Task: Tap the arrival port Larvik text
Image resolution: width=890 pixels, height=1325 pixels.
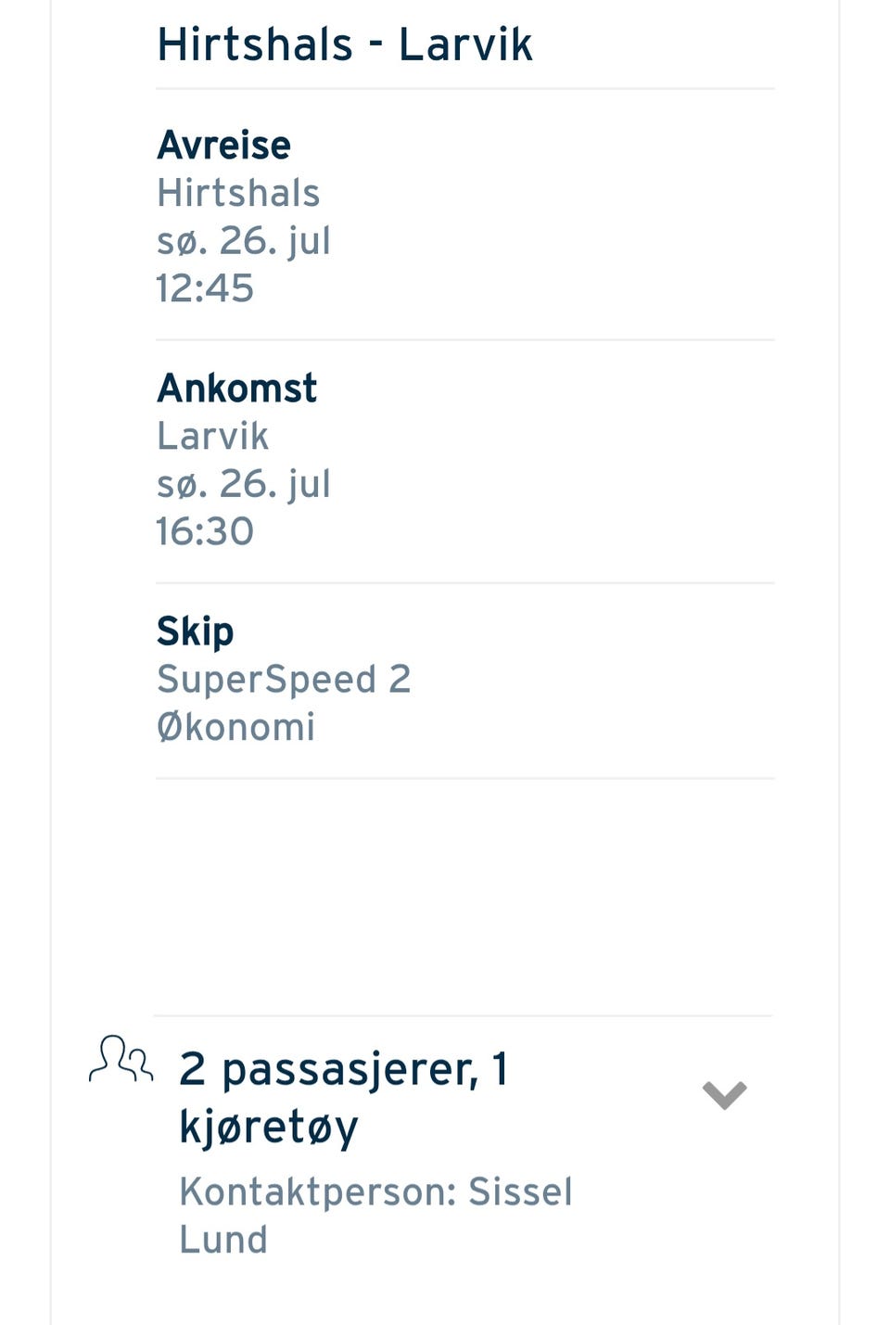Action: (x=212, y=436)
